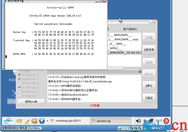Click the L启动 launch button
Screen dimensions: 188x132
pyautogui.click(x=149, y=62)
